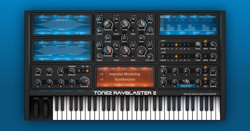Click the right arrow beside Impulse Modeling
Image resolution: width=250 pixels, height=131 pixels.
tap(103, 74)
